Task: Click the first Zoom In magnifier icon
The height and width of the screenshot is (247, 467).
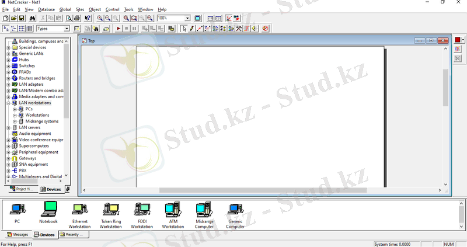Action: tap(100, 18)
